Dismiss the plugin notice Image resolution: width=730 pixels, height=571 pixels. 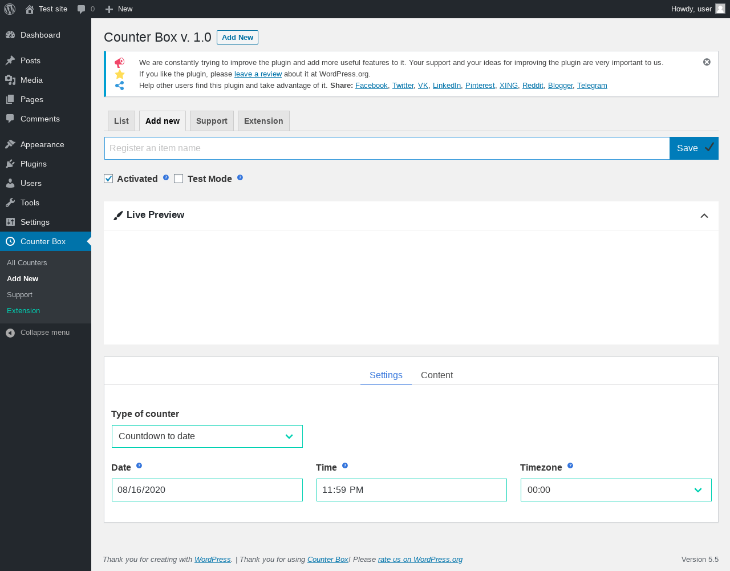pyautogui.click(x=707, y=62)
